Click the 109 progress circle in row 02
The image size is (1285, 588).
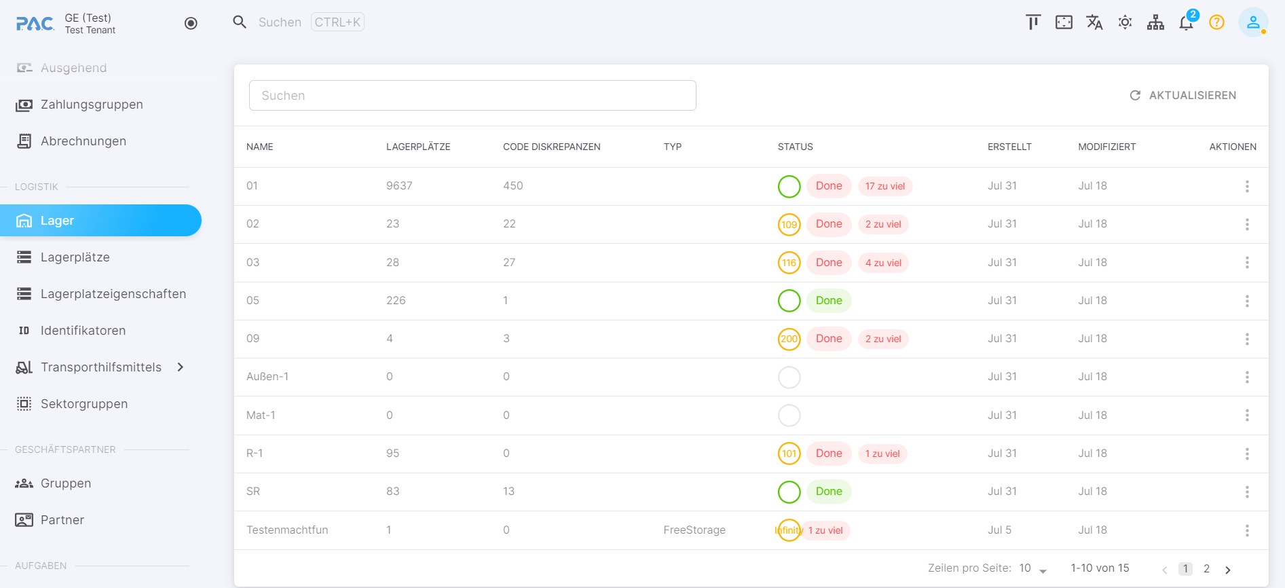click(789, 224)
